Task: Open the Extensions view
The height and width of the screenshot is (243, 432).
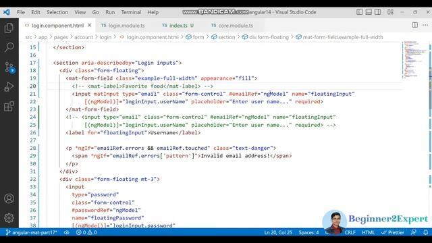Action: pos(9,107)
